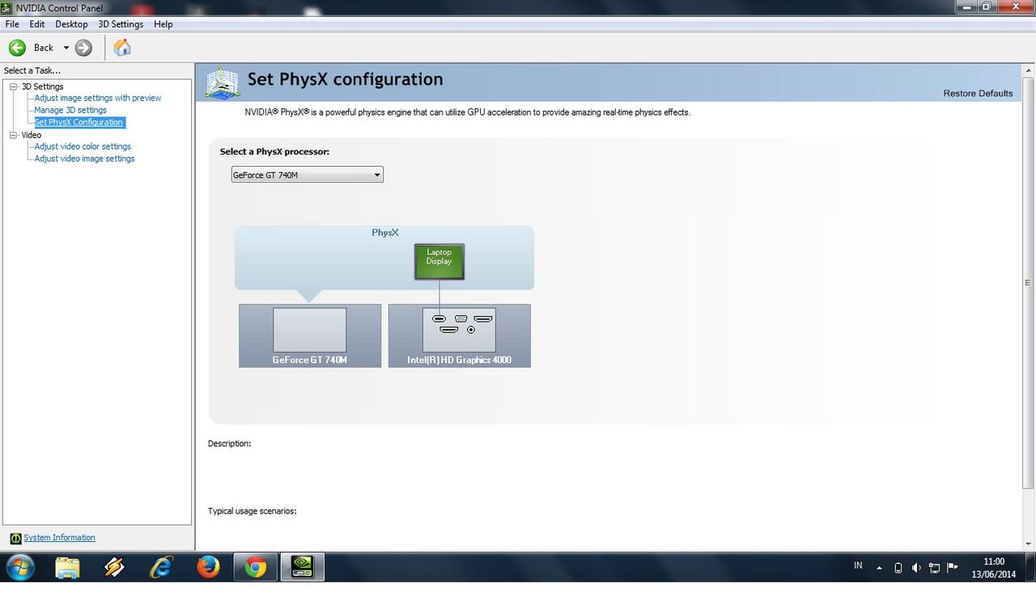Click the NVIDIA Control Panel title bar icon
The image size is (1036, 592).
point(7,7)
